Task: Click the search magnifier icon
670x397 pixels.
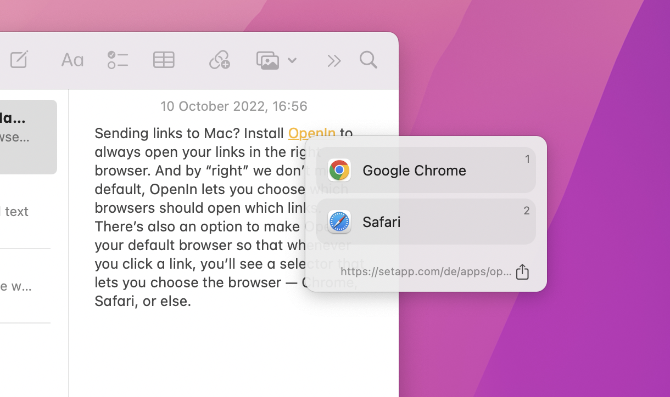Action: point(368,60)
